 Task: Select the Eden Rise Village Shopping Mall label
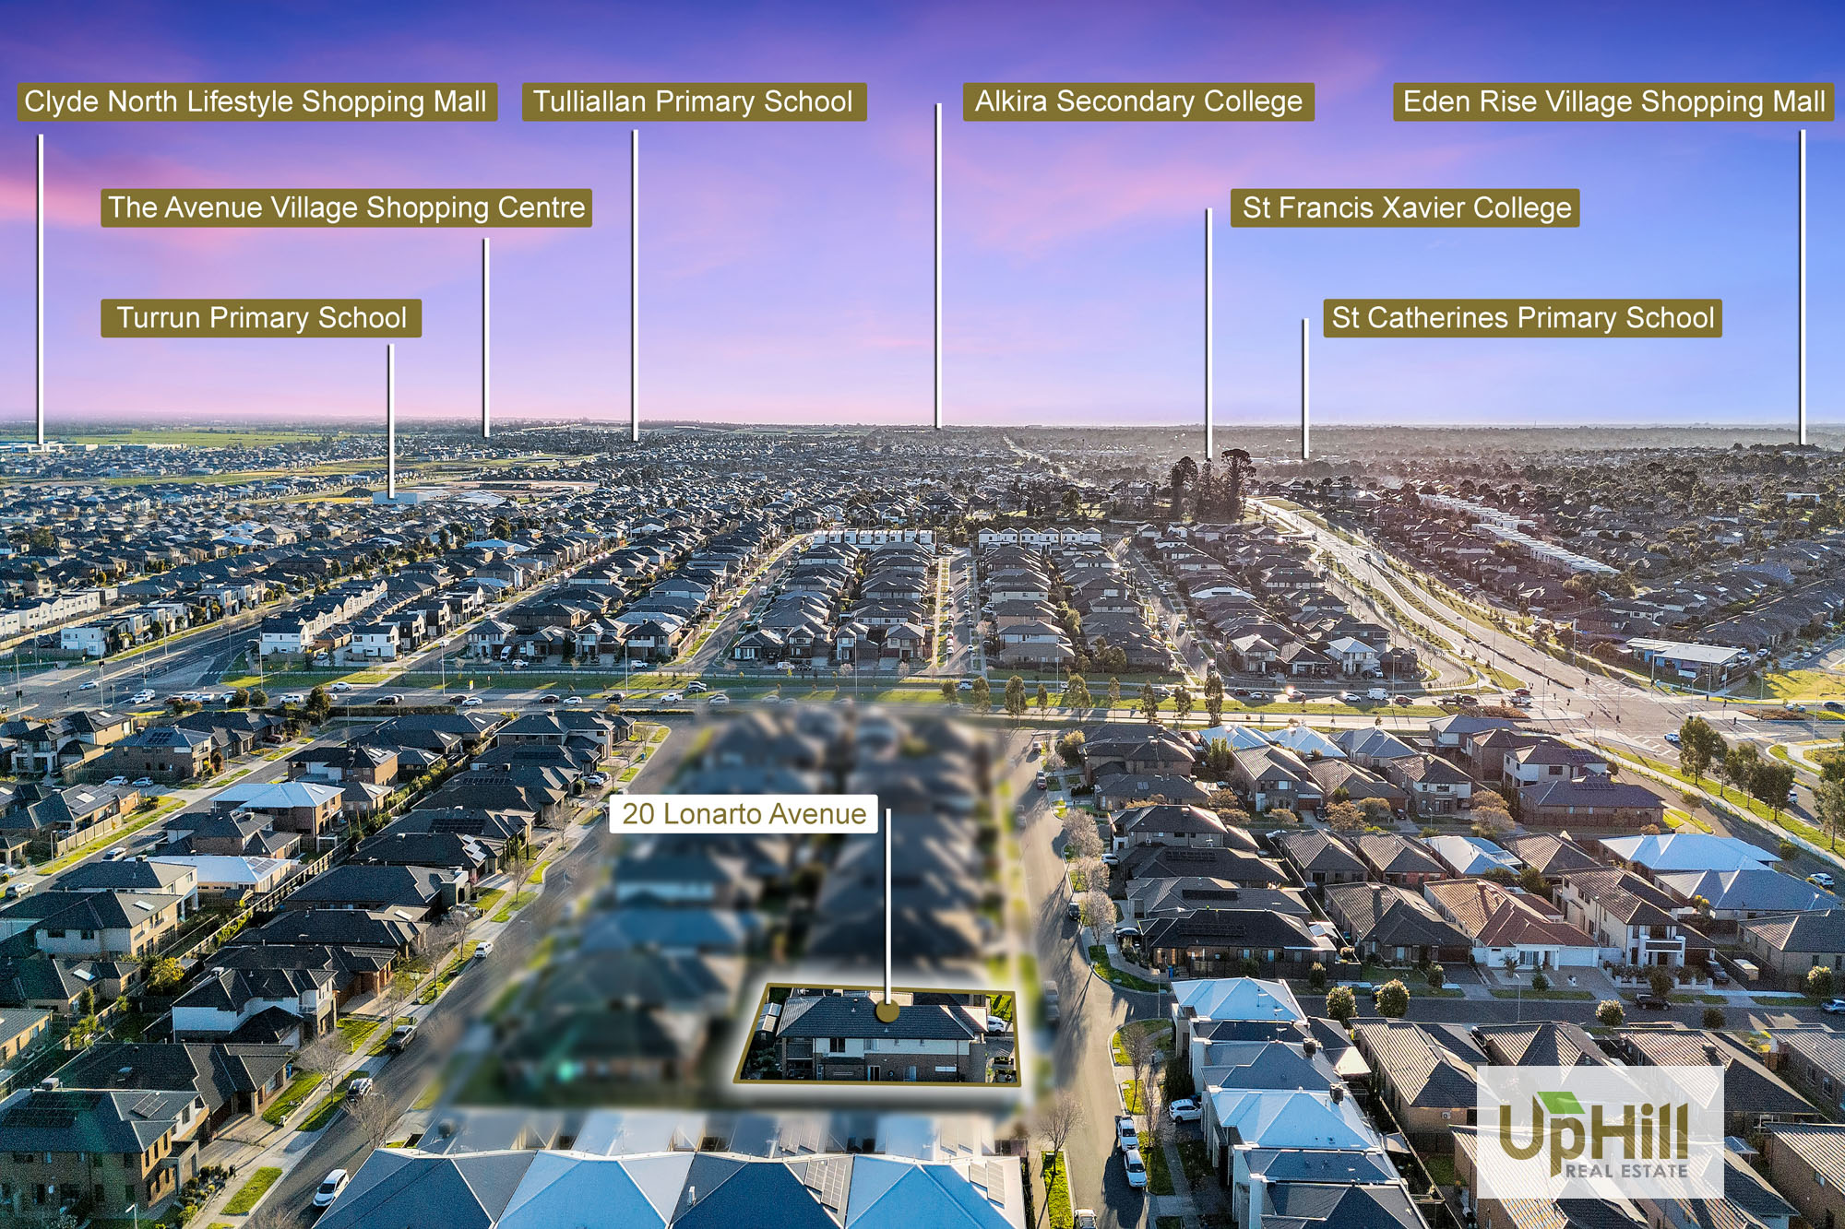1613,101
